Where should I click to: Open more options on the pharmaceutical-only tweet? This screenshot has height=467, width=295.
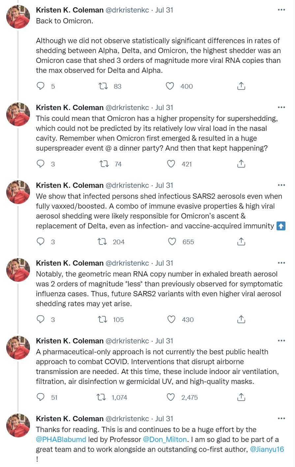(281, 341)
